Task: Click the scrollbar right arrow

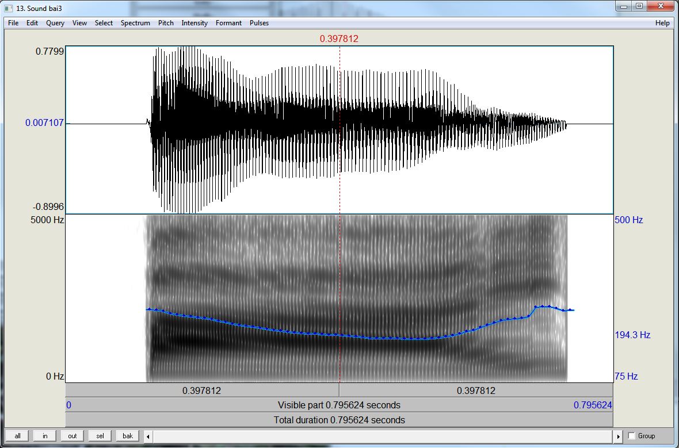Action: 618,436
